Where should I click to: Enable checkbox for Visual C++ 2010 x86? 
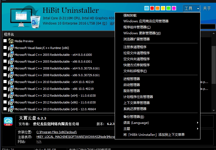coord(5,88)
